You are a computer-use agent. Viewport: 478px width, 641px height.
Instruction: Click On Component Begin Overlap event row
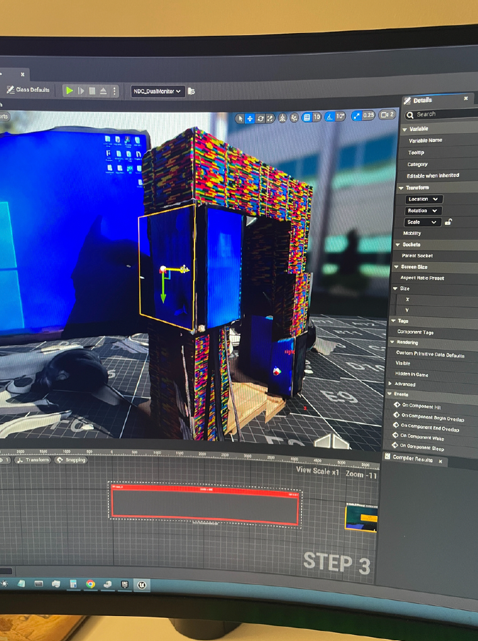434,417
